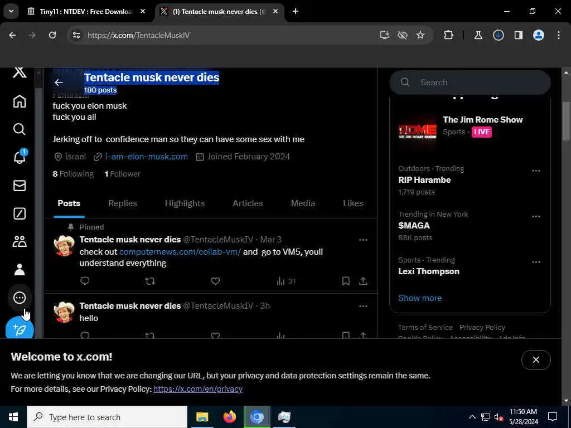Open Communities people icon
Viewport: 571px width, 428px height.
[x=20, y=241]
